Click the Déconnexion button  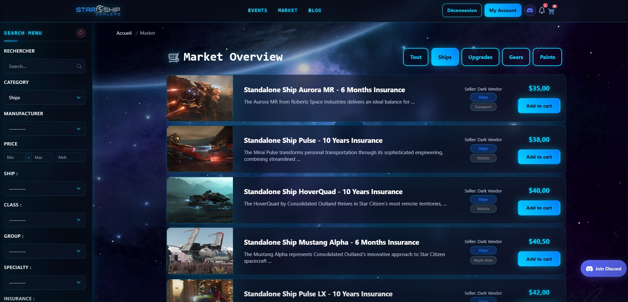pyautogui.click(x=462, y=10)
